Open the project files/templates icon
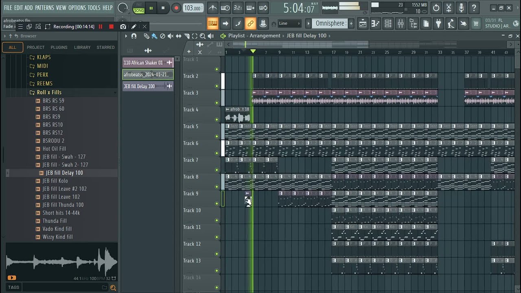 pos(426,24)
